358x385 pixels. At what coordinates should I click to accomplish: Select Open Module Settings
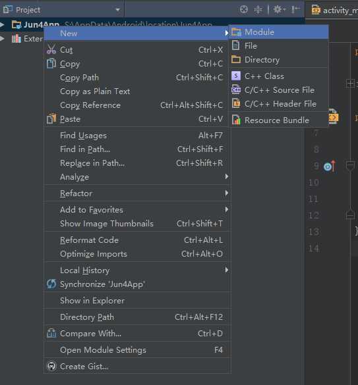coord(136,349)
